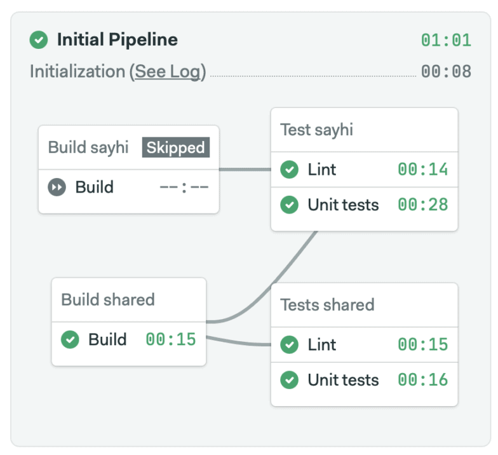Click the green success icon beside Initial Pipeline

(x=39, y=40)
